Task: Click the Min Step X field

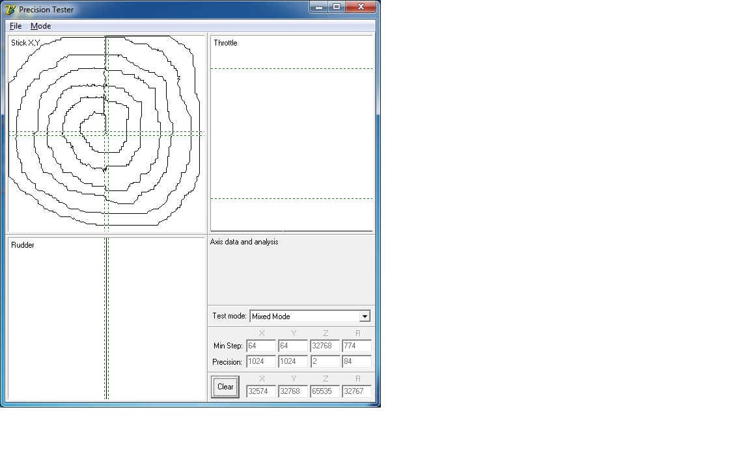Action: click(x=261, y=346)
